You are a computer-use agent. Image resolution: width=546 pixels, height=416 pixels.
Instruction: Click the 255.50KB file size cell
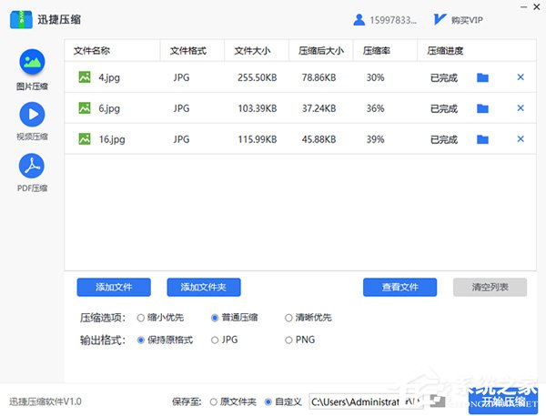point(258,77)
